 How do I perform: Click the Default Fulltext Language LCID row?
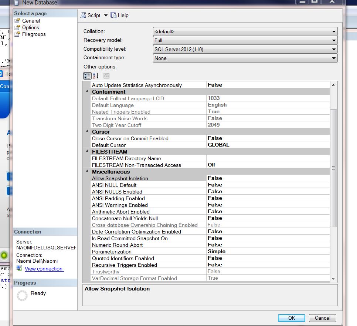pyautogui.click(x=210, y=98)
